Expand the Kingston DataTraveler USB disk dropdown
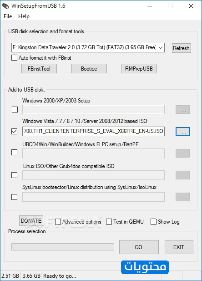 point(88,48)
